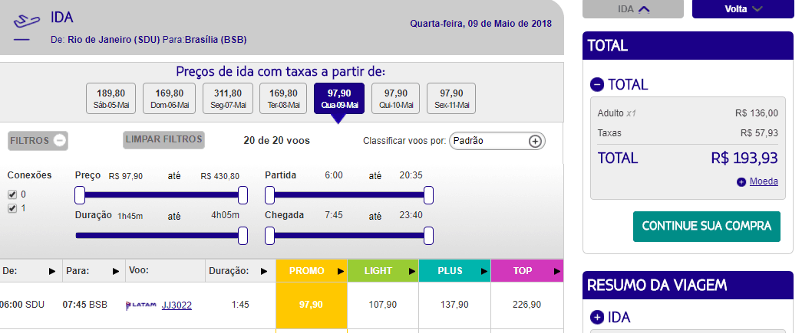This screenshot has height=333, width=802.
Task: Expand the Volta section
Action: click(x=743, y=9)
